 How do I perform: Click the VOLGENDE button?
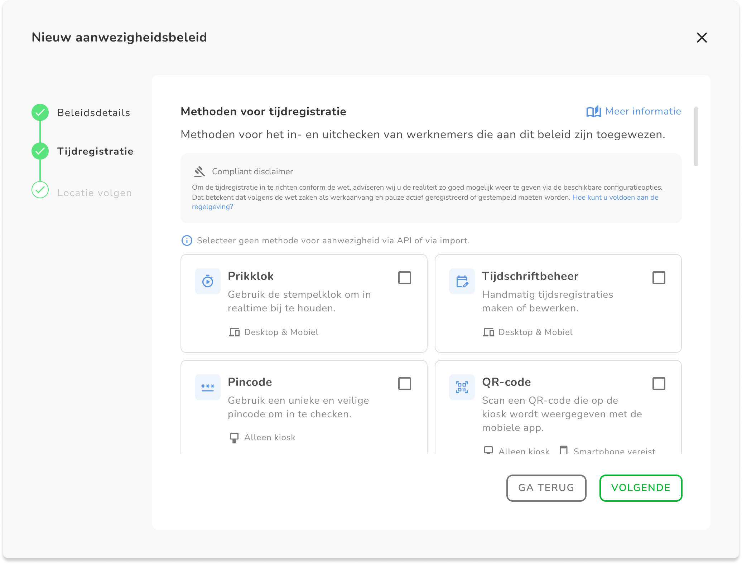641,488
